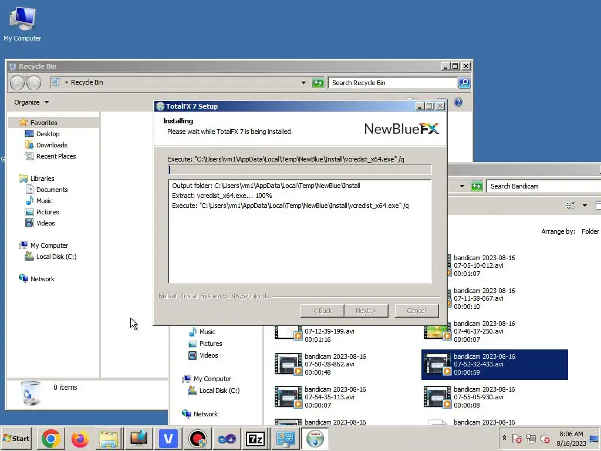Open Bandicam recorder from the taskbar
The image size is (601, 451).
(198, 439)
